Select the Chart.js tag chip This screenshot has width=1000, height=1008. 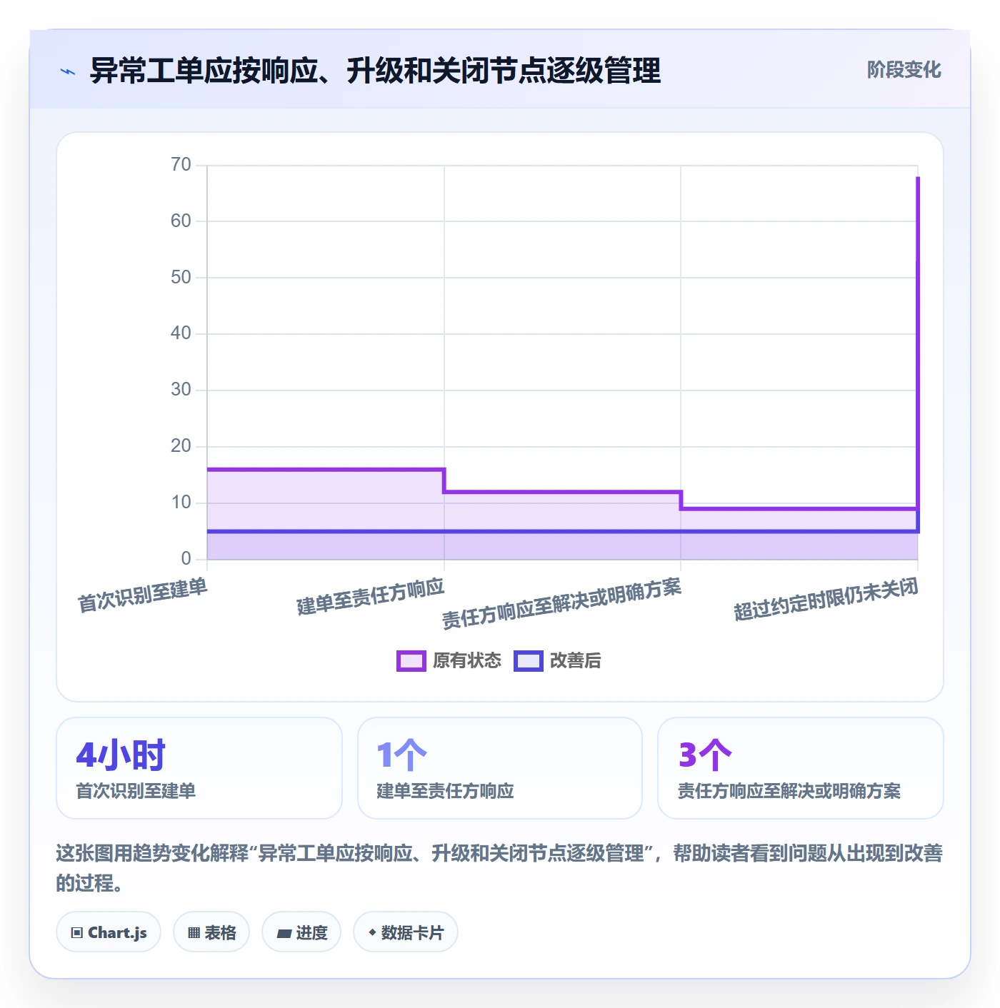109,932
